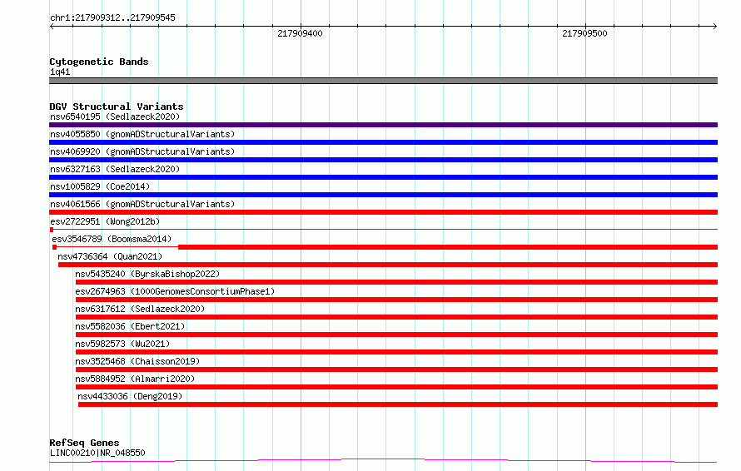The height and width of the screenshot is (471, 741).
Task: Select the gray 1q41 cytogenetic band bar
Action: pyautogui.click(x=383, y=81)
